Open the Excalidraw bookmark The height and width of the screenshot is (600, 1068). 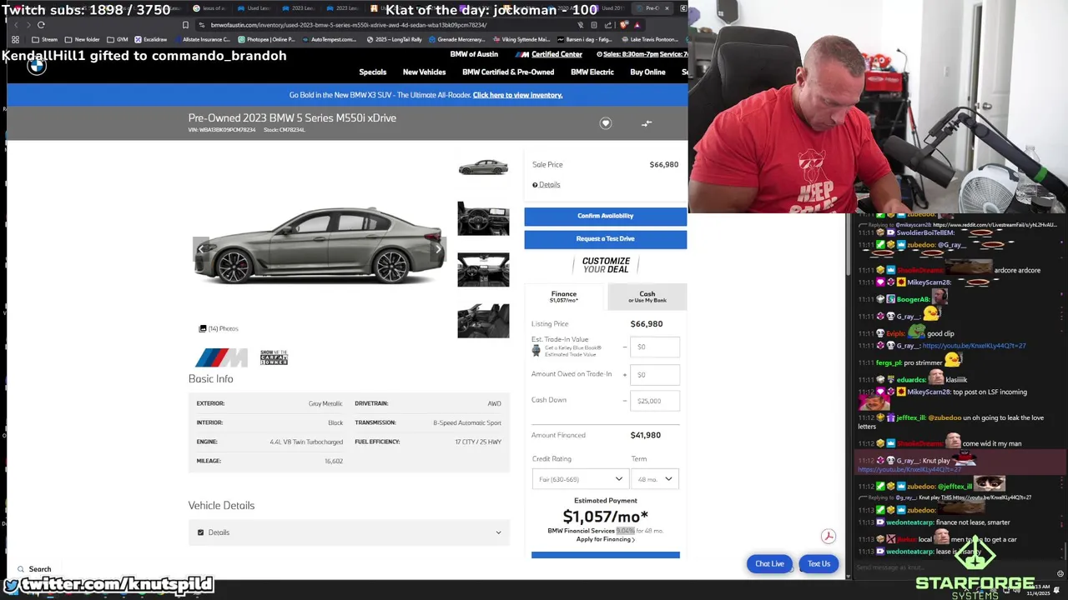(150, 39)
